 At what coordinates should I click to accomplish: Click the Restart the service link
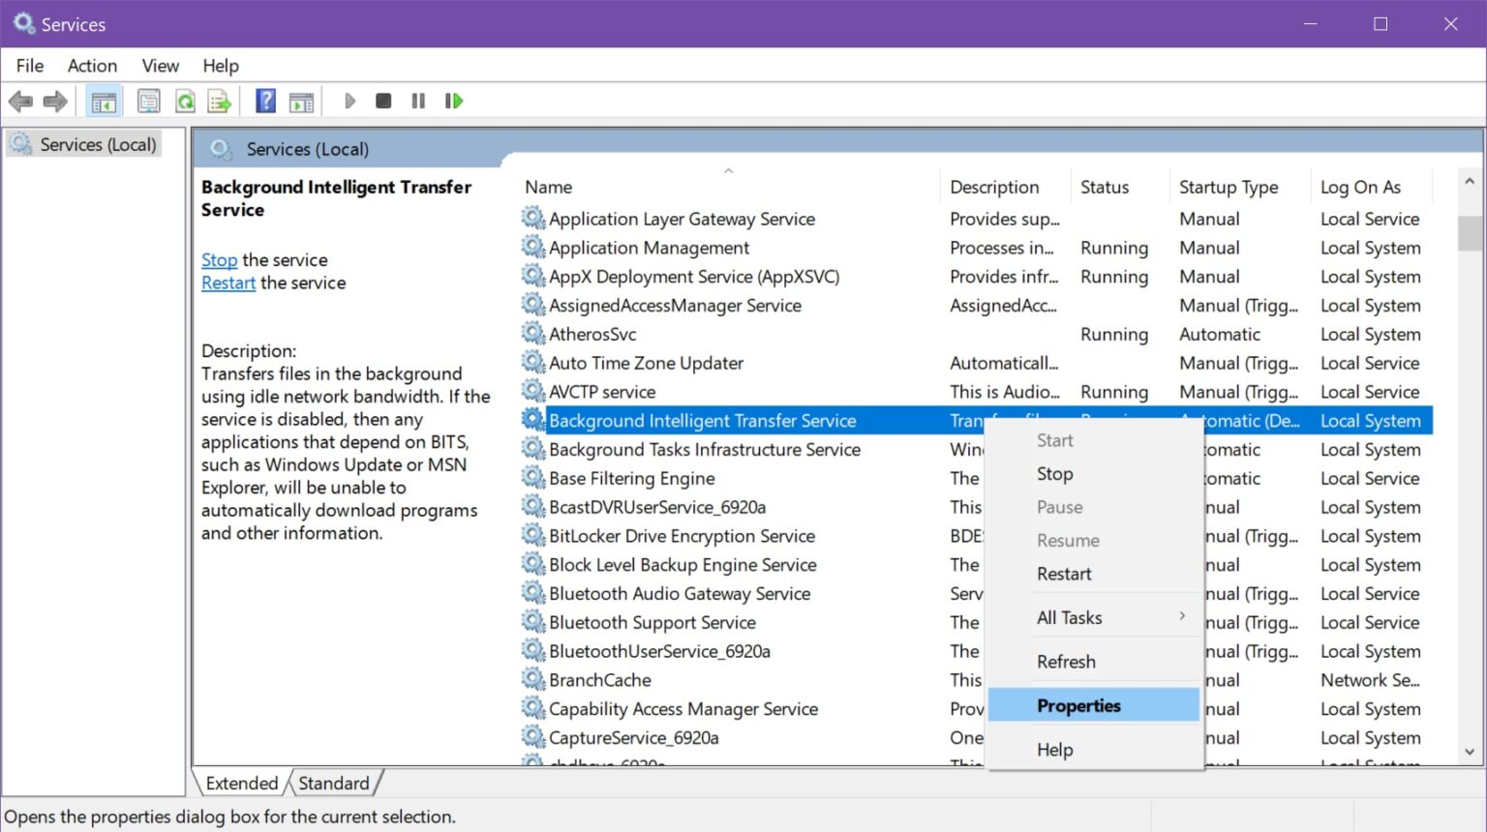(228, 282)
